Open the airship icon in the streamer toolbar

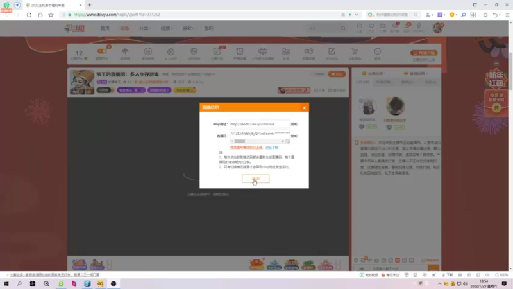263,51
